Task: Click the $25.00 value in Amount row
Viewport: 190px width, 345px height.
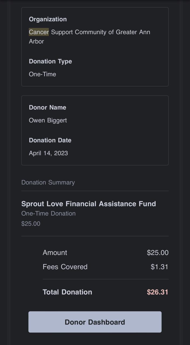Action: [158, 253]
